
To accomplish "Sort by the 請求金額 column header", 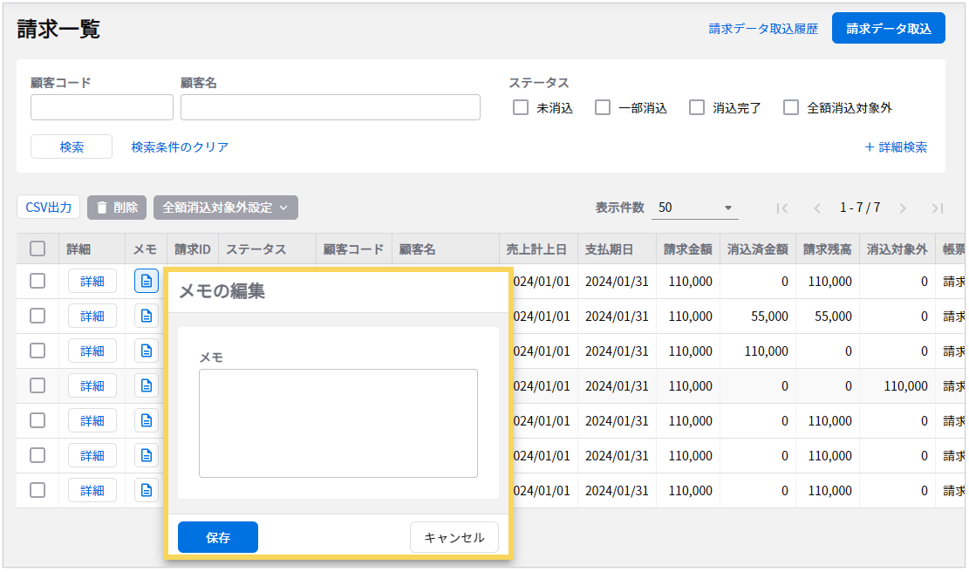I will [687, 249].
